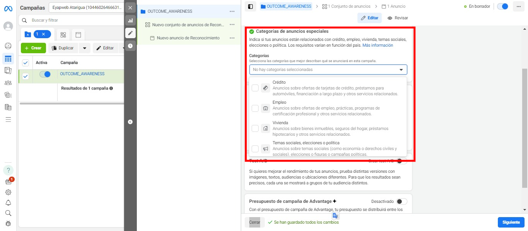Click the info icon beside Resultados de 1 campaña
Screen dimensions: 528x231
pos(111,88)
